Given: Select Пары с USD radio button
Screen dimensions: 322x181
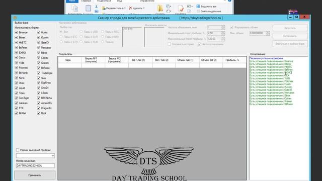Looking at the screenshot, I should 81,32.
